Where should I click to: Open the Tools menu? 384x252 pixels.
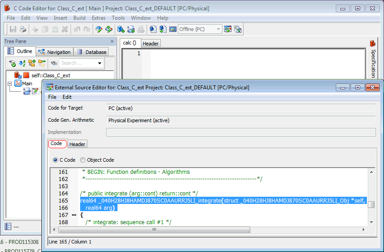118,18
